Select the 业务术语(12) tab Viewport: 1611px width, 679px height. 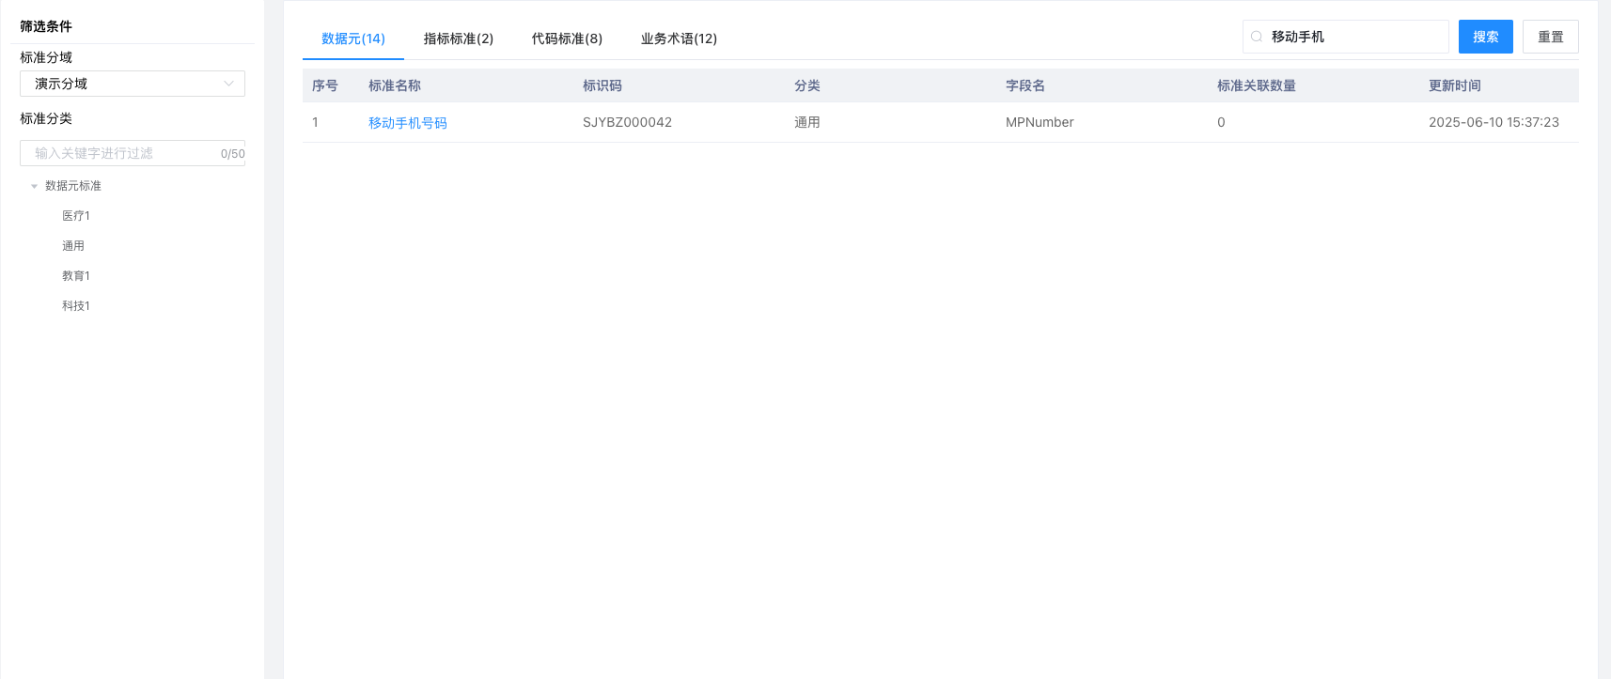[679, 39]
